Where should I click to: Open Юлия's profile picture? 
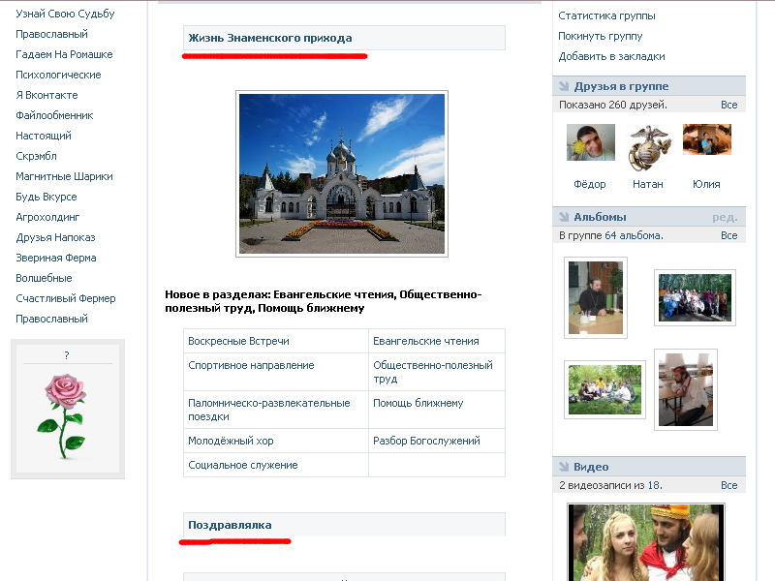pos(706,140)
